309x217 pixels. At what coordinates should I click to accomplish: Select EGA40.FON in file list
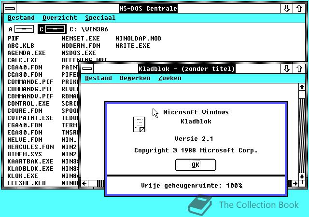click(25, 125)
